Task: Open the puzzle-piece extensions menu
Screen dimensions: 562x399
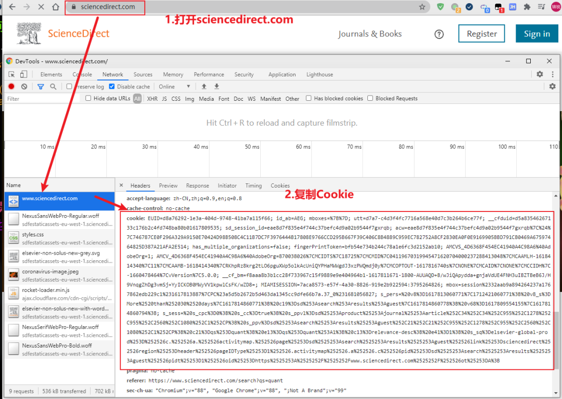Action: [x=527, y=7]
